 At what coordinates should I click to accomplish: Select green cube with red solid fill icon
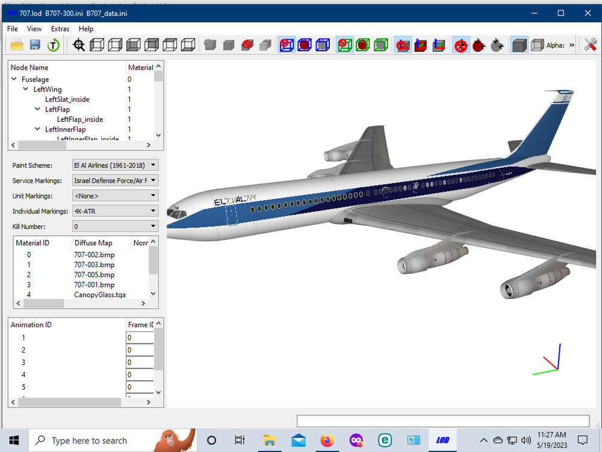coord(362,45)
